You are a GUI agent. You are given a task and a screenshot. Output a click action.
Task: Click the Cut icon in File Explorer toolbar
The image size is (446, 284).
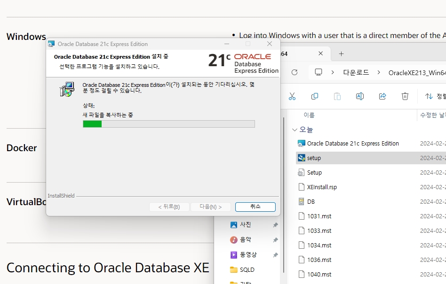click(x=292, y=96)
